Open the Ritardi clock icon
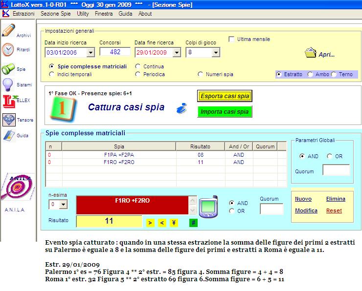The height and width of the screenshot is (291, 362). click(8, 49)
